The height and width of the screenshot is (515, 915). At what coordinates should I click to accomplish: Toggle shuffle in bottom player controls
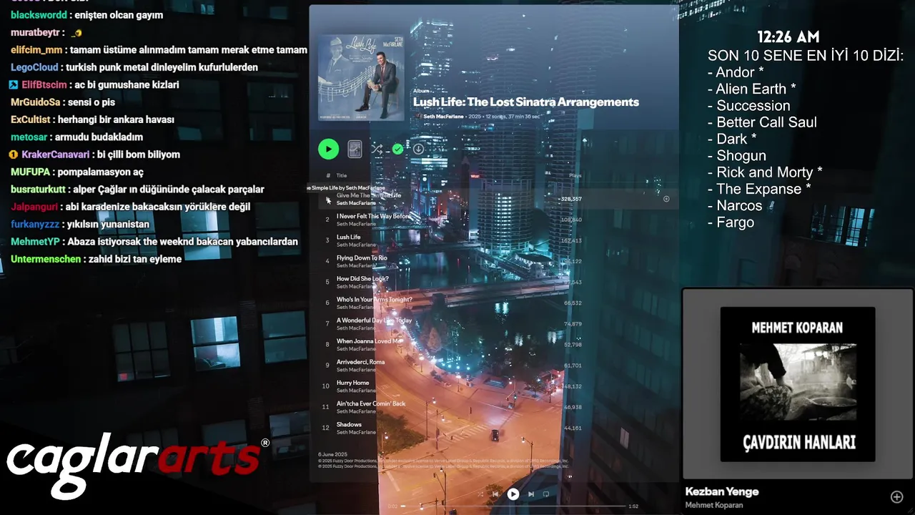(481, 494)
